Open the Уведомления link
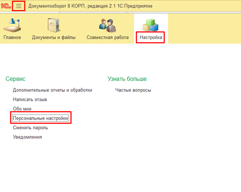Viewport: 241px width, 192px height. (x=27, y=137)
